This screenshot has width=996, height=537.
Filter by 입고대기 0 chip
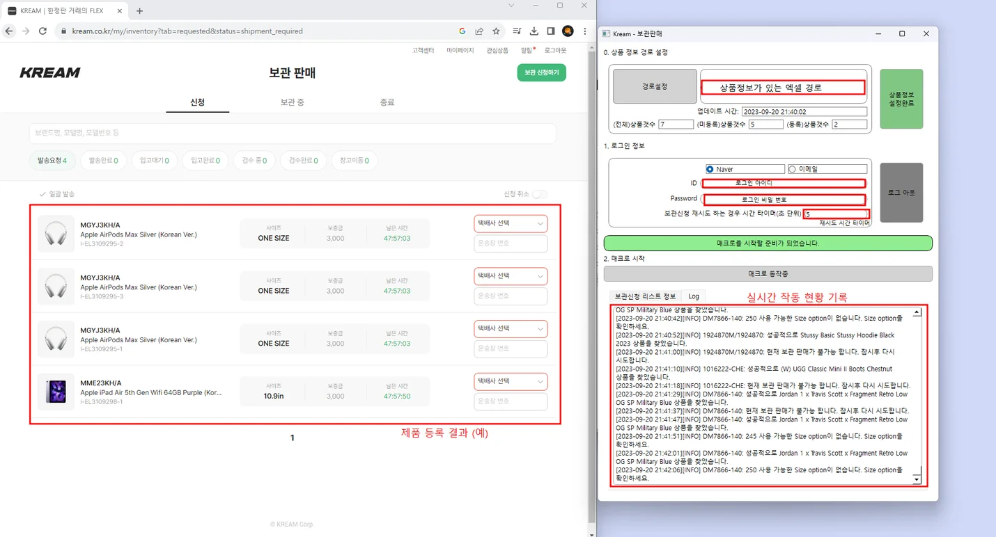[155, 161]
